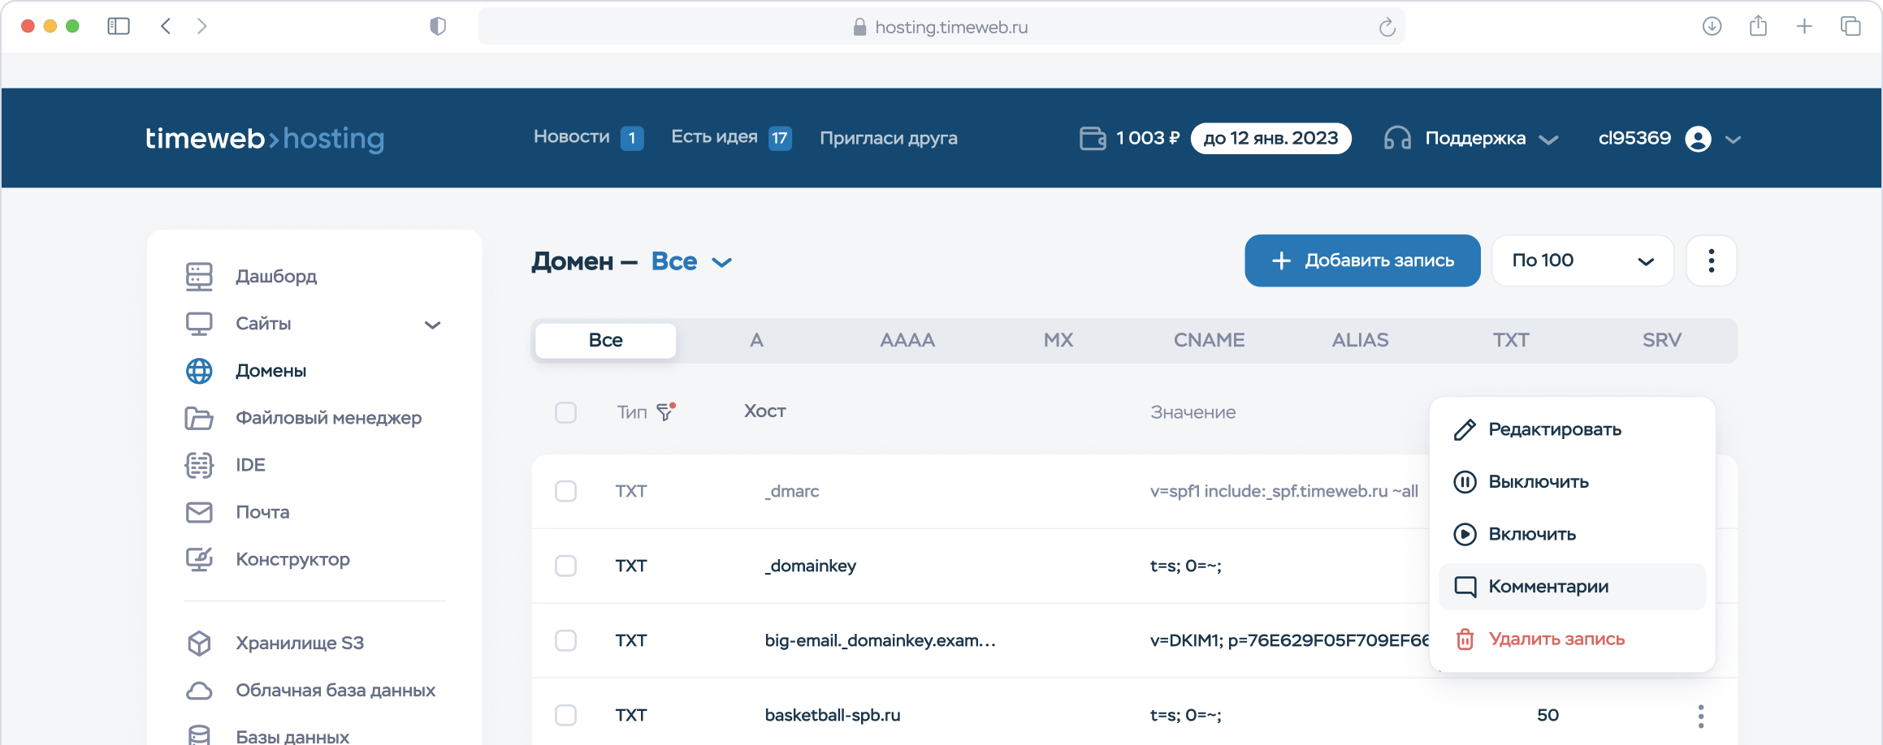Viewport: 1883px width, 745px height.
Task: Reload the page in Safari
Action: click(1387, 28)
